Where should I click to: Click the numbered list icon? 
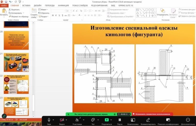coord(90,11)
